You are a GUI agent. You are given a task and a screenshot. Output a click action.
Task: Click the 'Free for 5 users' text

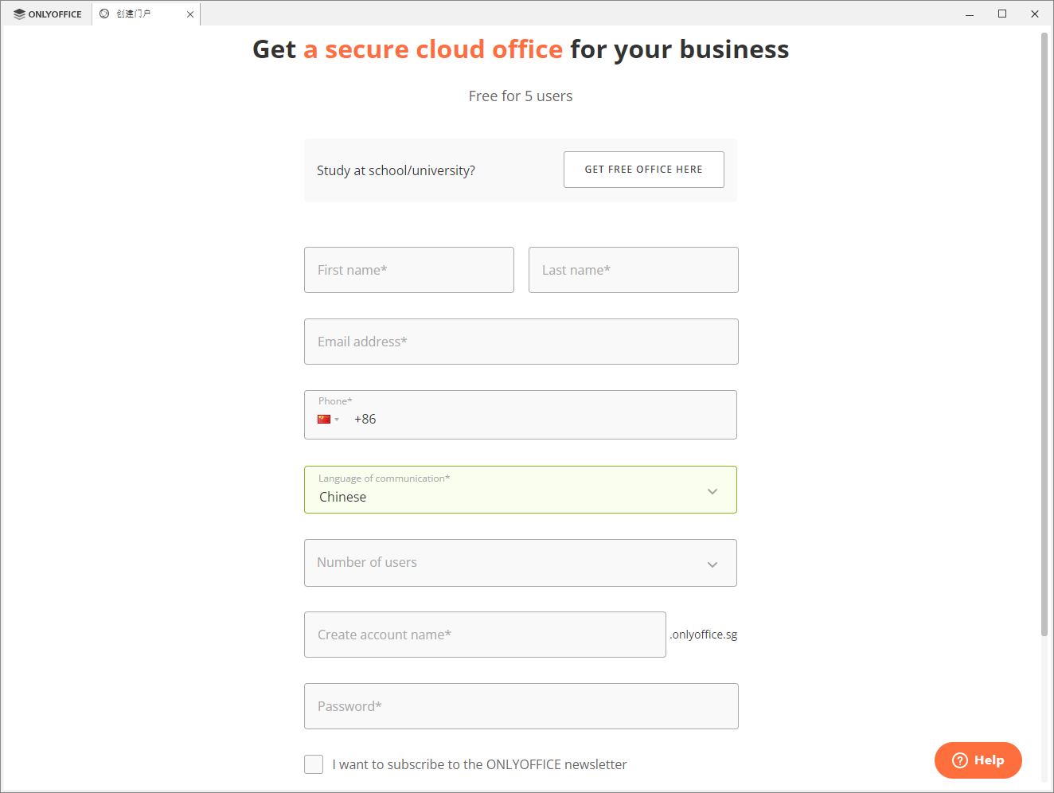coord(521,96)
